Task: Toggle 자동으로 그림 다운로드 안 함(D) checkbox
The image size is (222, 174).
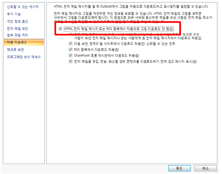Action: click(61, 29)
